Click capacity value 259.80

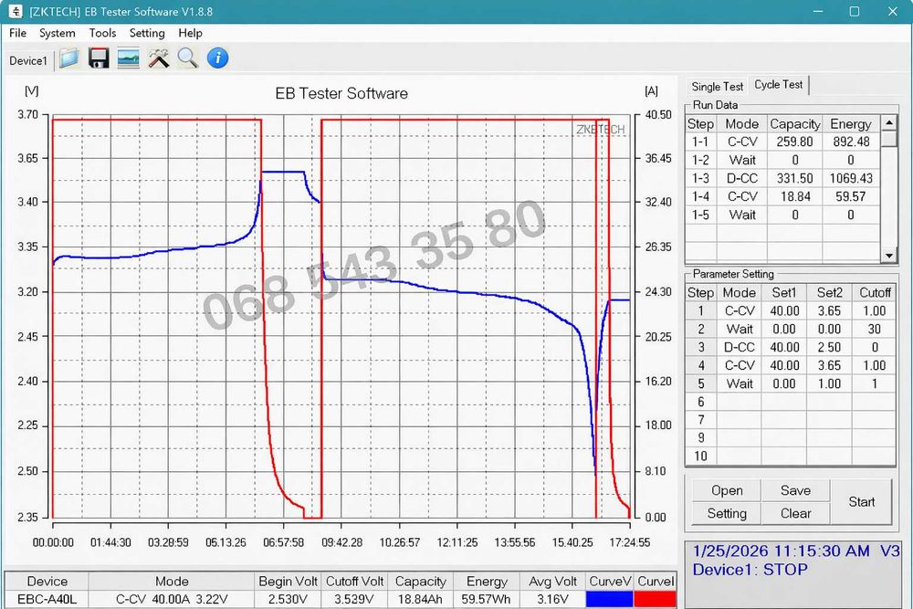tap(795, 142)
